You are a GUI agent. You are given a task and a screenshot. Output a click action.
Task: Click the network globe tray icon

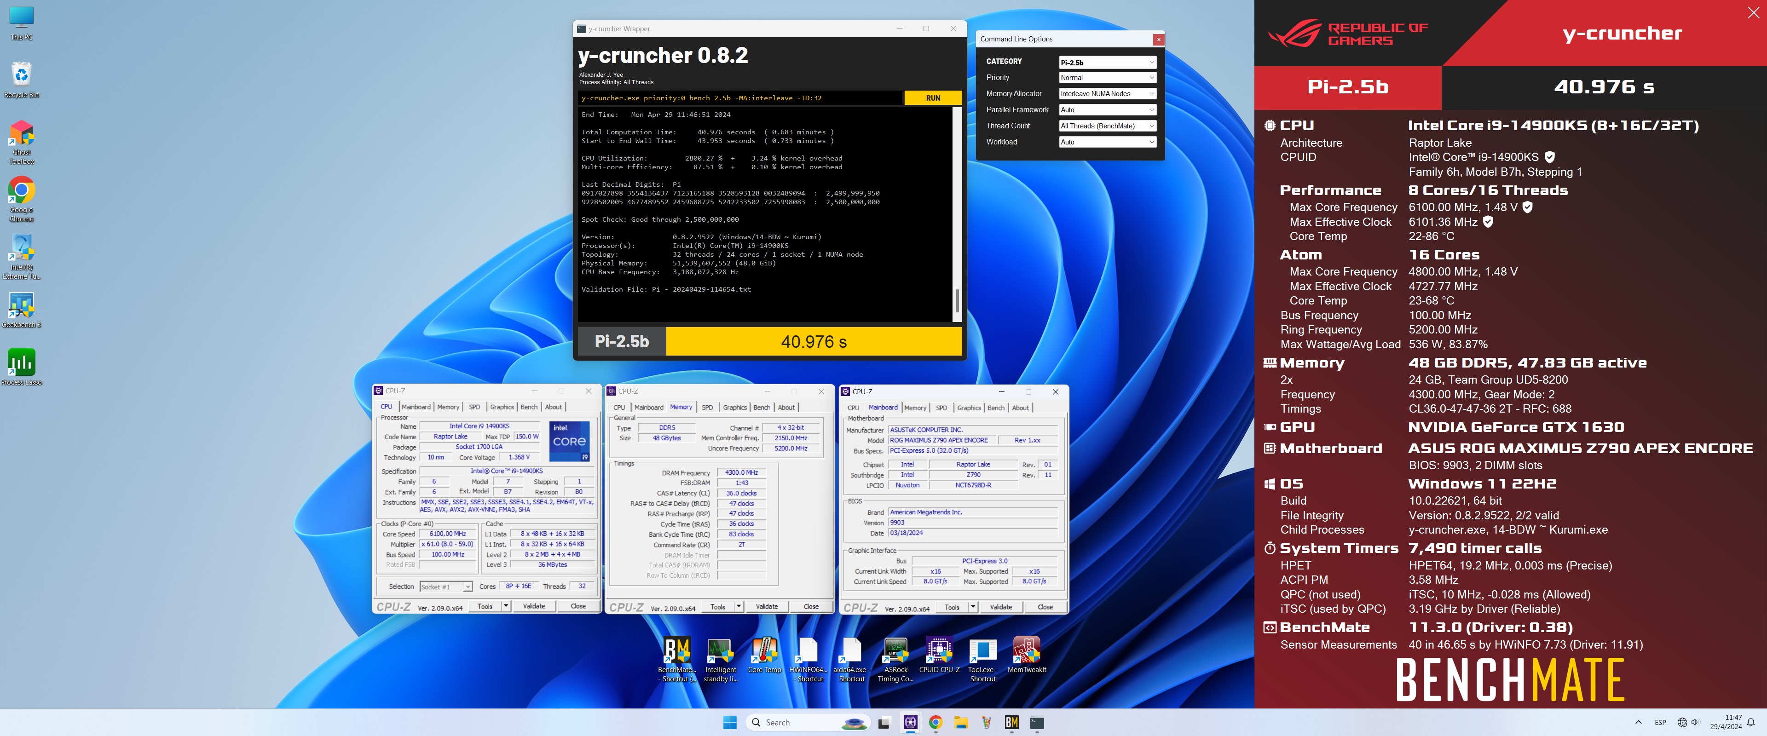1682,722
